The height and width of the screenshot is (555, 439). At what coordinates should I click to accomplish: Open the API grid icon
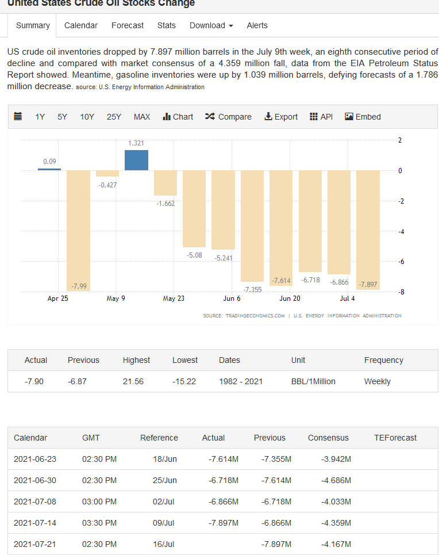pyautogui.click(x=314, y=117)
